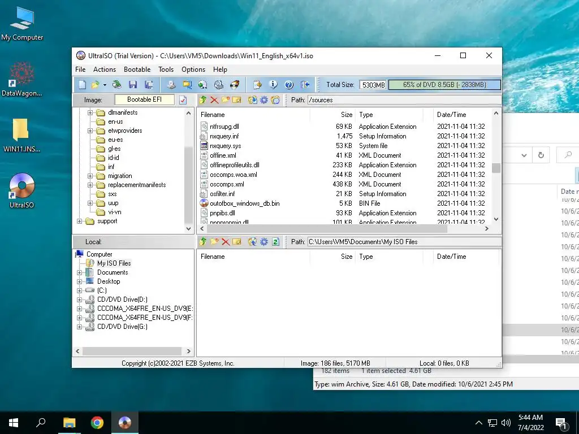Click the Windows Start button

click(14, 423)
